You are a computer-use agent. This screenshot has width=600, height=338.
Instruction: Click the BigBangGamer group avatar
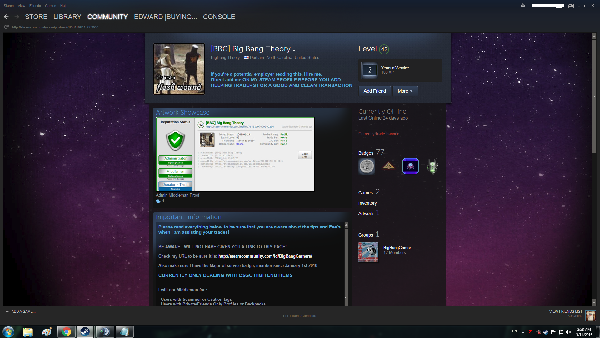coord(368,252)
